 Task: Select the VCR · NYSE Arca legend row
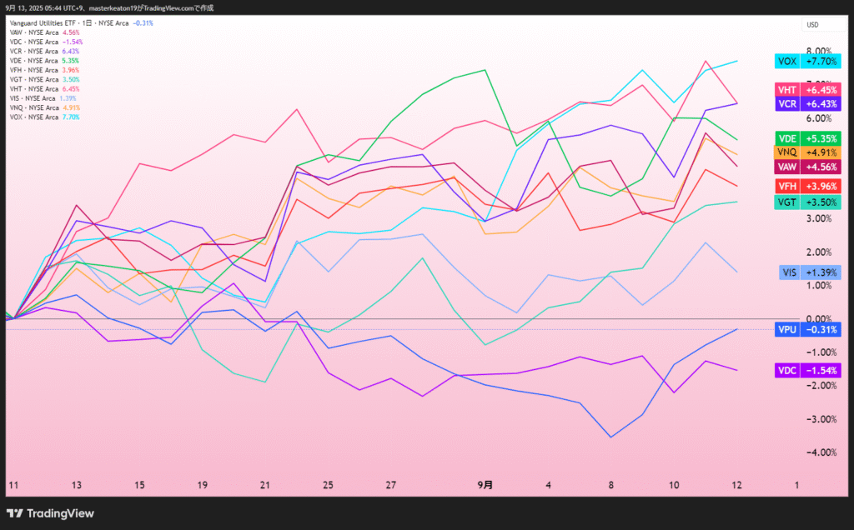(45, 51)
